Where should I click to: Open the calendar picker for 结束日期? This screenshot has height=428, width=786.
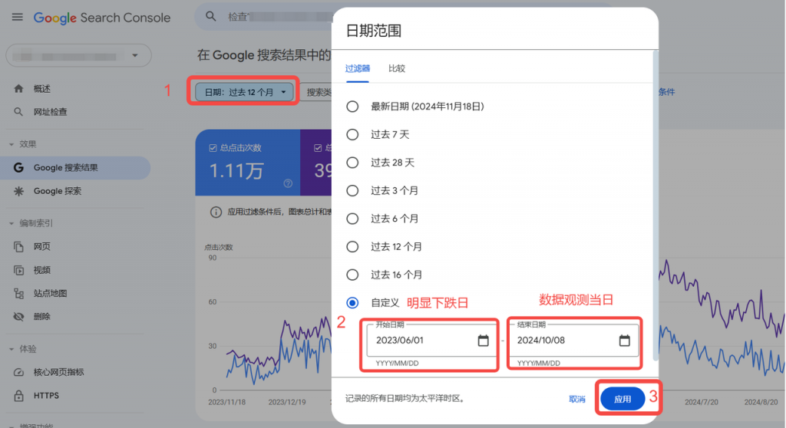(x=625, y=341)
